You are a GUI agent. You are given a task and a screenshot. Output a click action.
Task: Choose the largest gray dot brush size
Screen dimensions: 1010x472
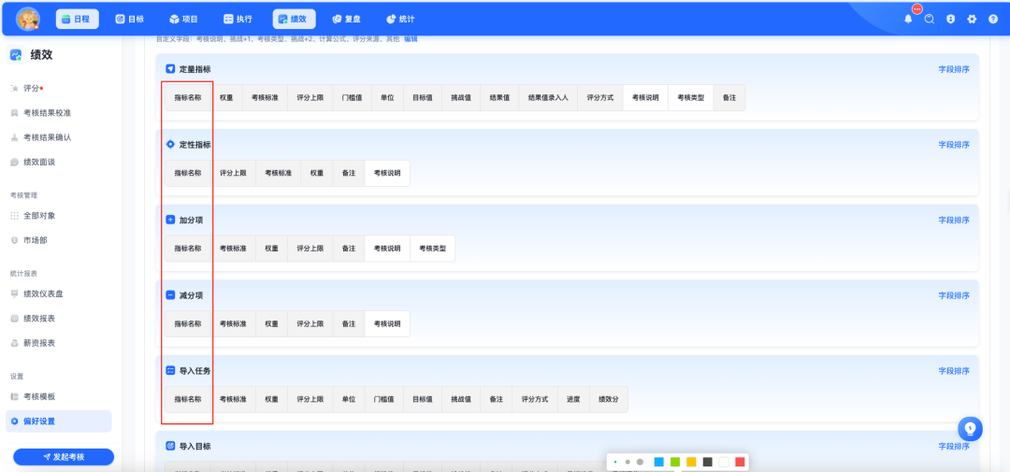(x=640, y=462)
